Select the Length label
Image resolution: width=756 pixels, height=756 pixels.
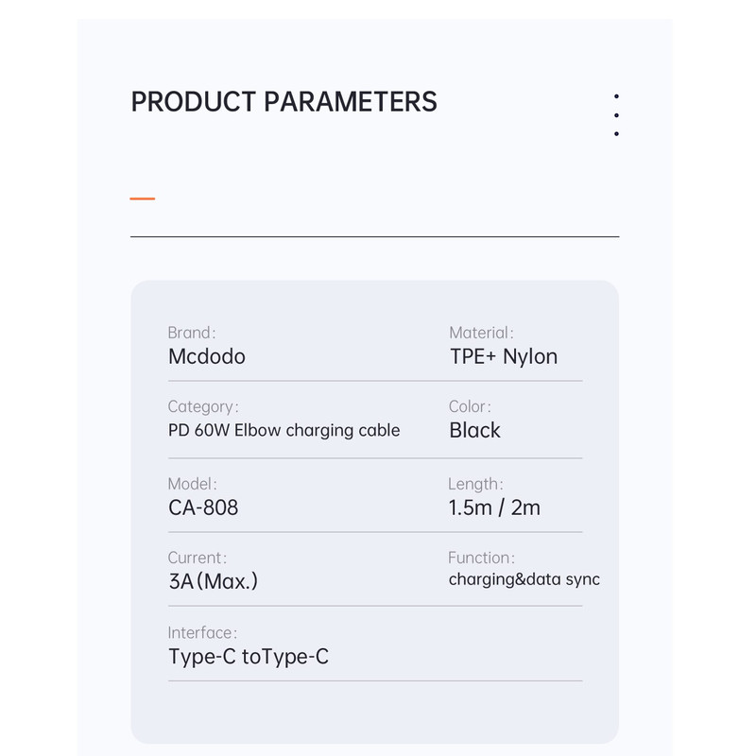coord(475,484)
